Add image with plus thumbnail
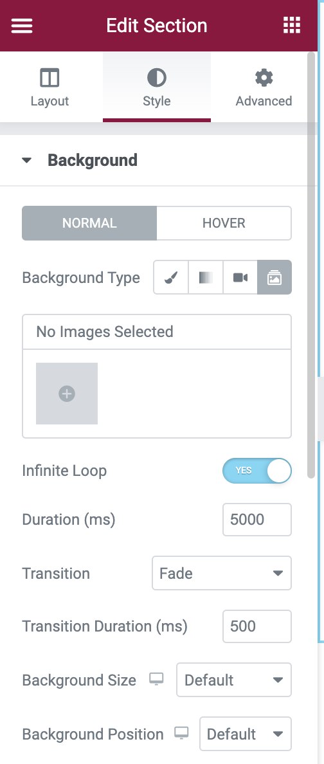 67,393
